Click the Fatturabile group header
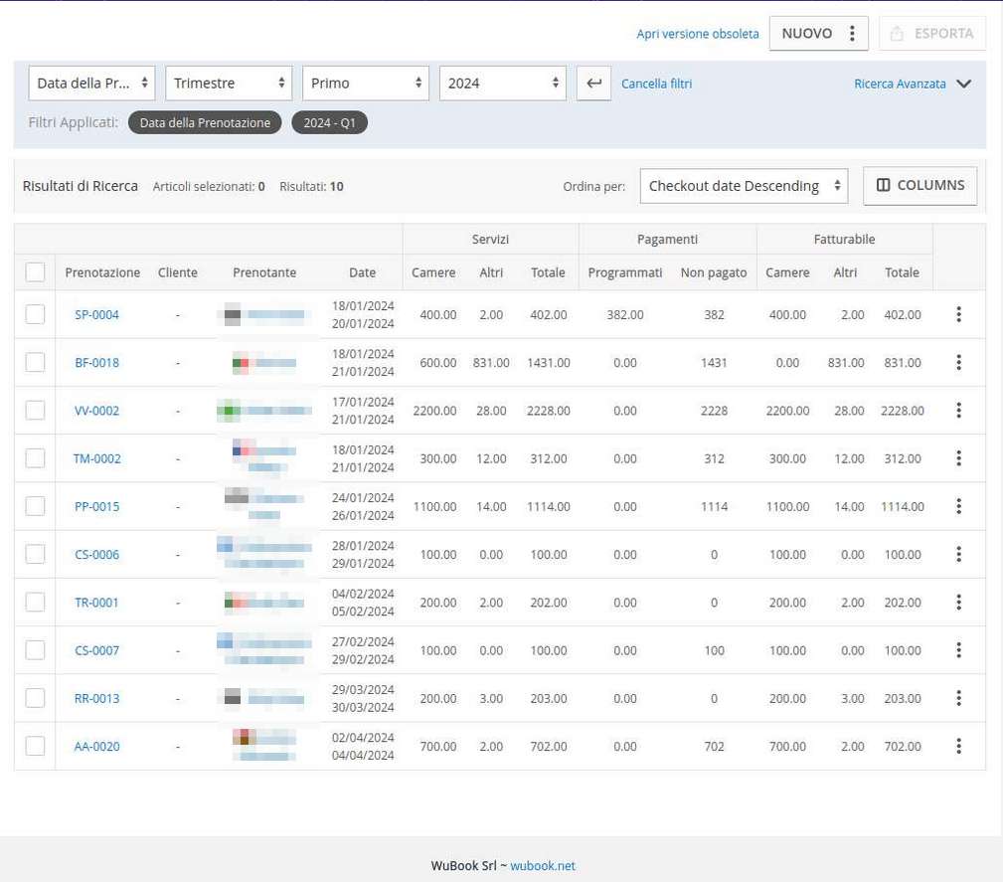This screenshot has height=882, width=1003. (x=844, y=240)
